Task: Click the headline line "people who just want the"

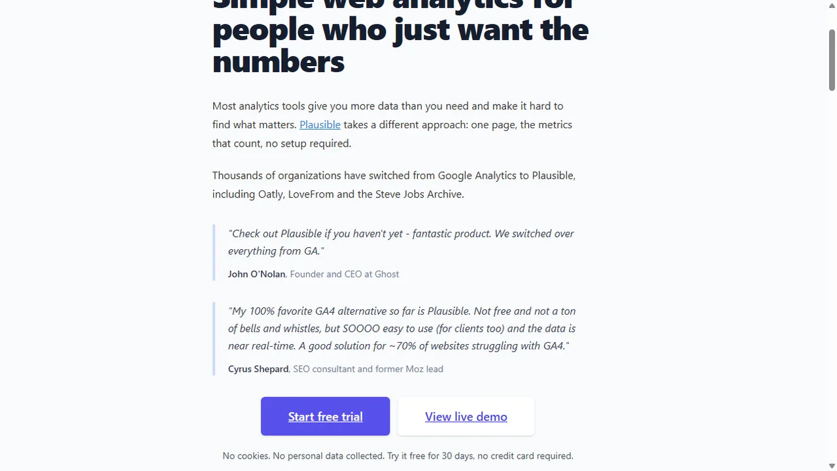Action: tap(400, 30)
